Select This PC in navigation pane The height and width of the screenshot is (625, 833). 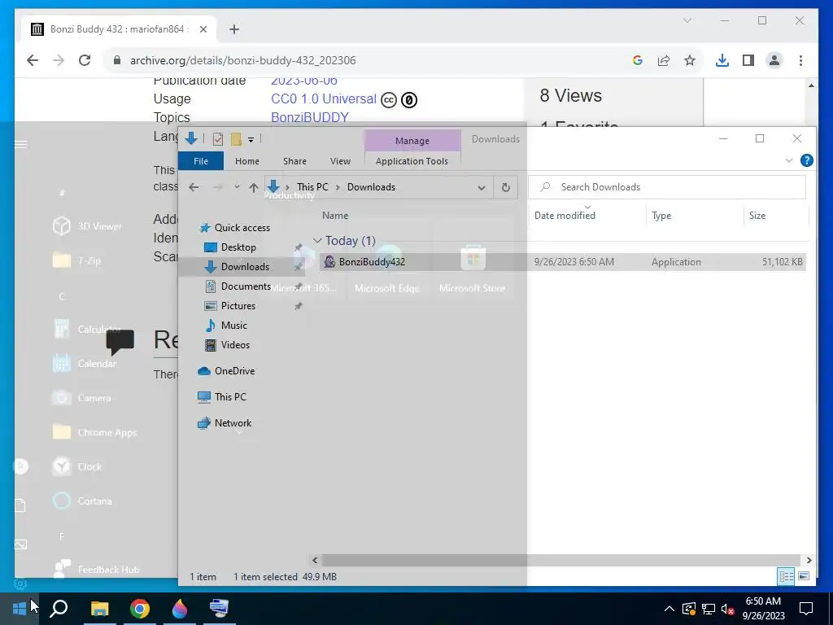pyautogui.click(x=230, y=396)
